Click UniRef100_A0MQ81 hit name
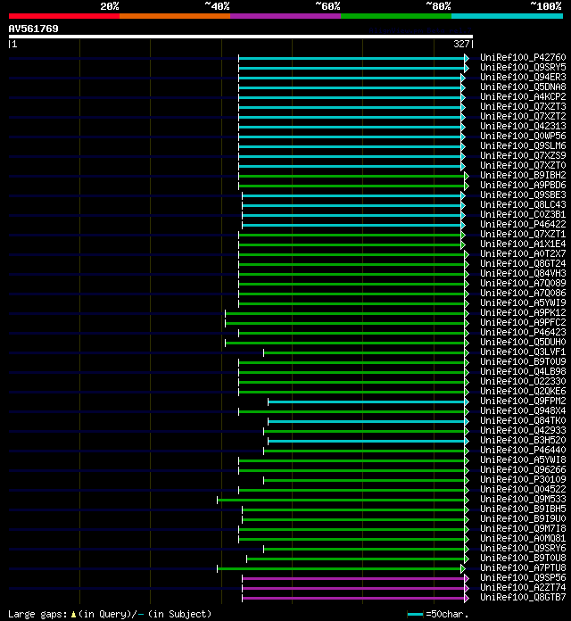571x621 pixels. click(523, 539)
